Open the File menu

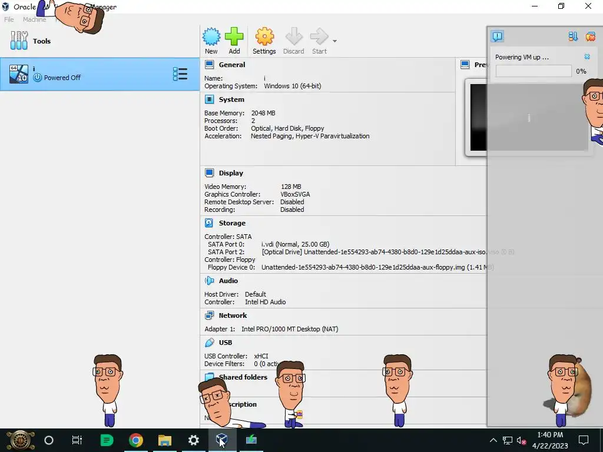tap(9, 19)
